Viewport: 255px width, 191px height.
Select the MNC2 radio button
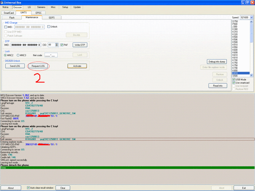(5, 55)
